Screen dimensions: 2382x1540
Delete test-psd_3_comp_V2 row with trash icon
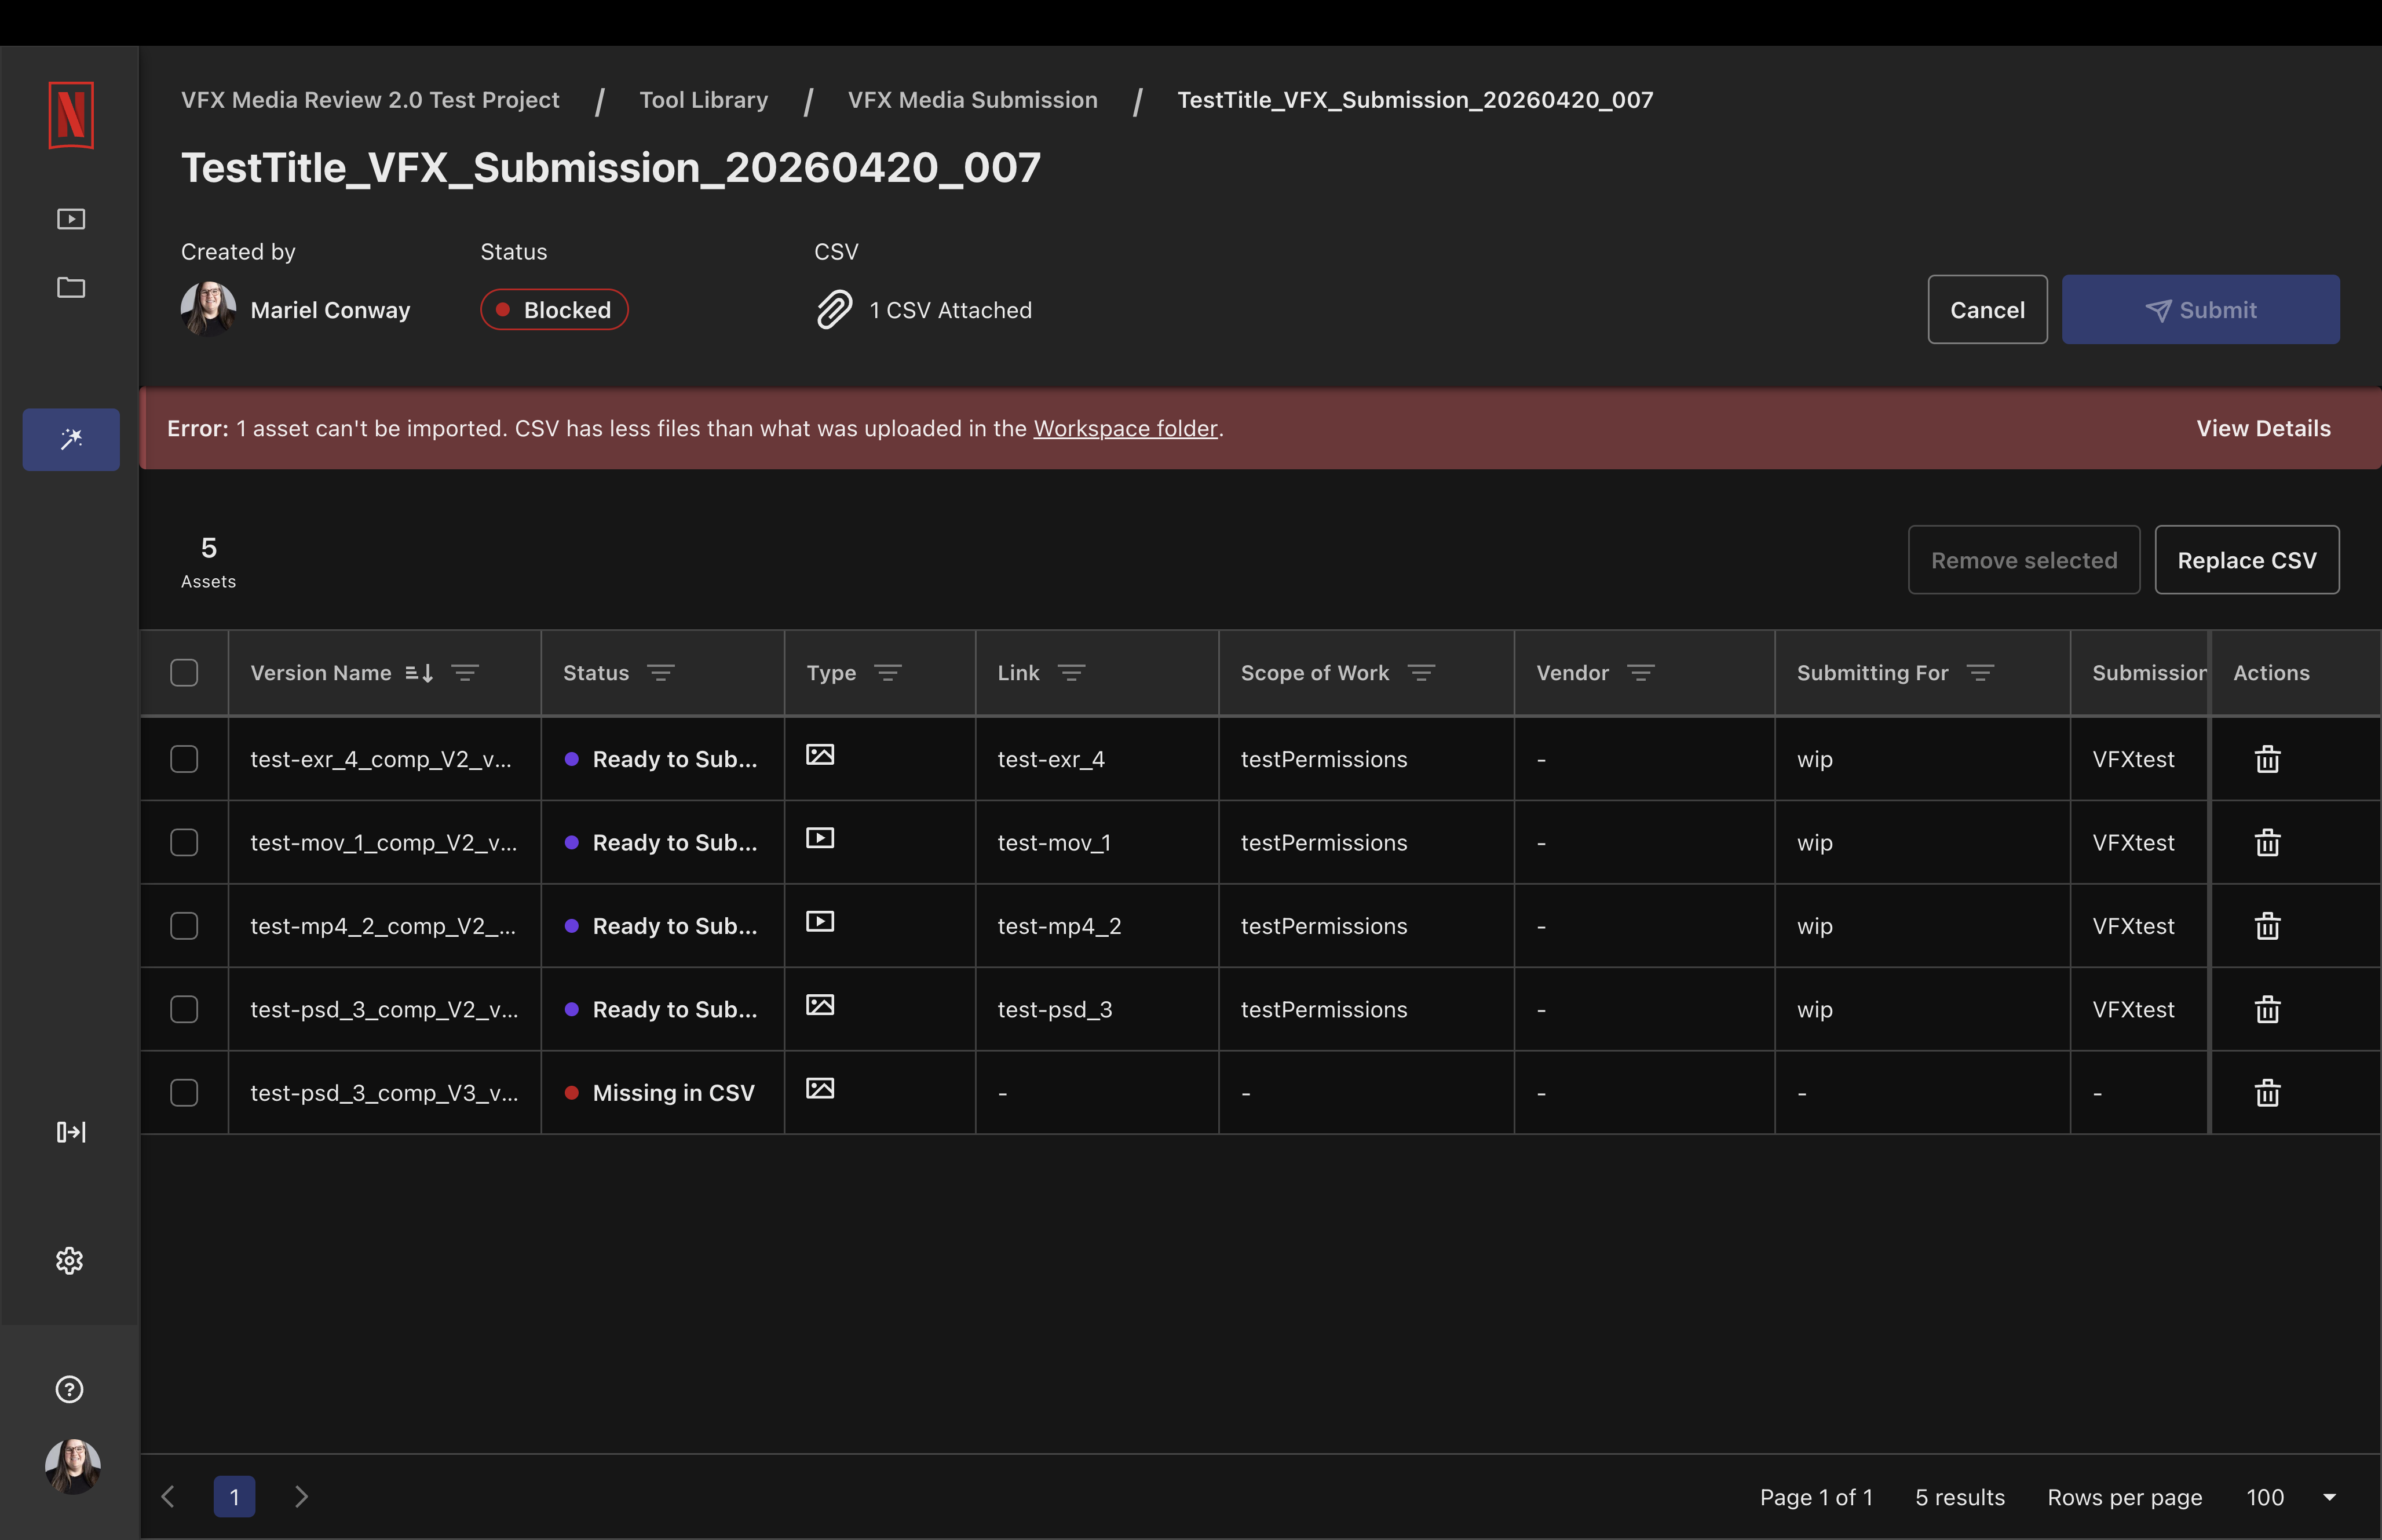(x=2267, y=1009)
